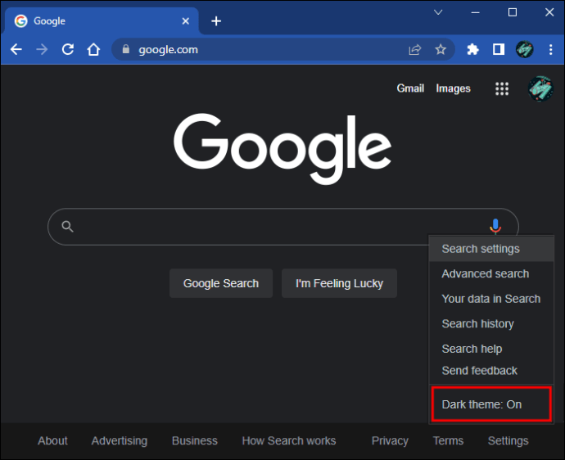This screenshot has width=565, height=460.
Task: Select the Google tab
Action: click(102, 21)
